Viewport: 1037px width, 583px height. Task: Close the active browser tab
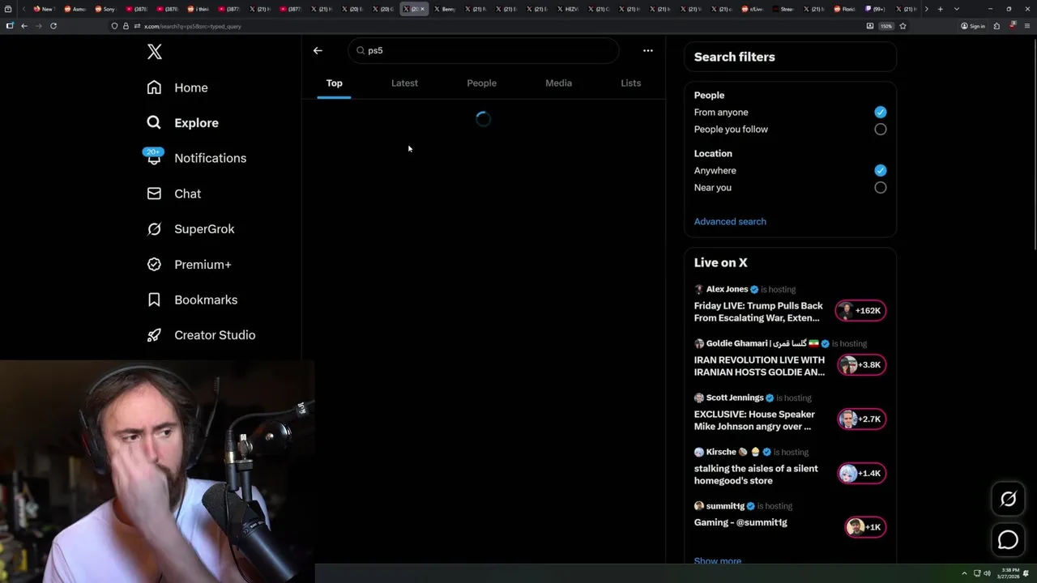422,9
